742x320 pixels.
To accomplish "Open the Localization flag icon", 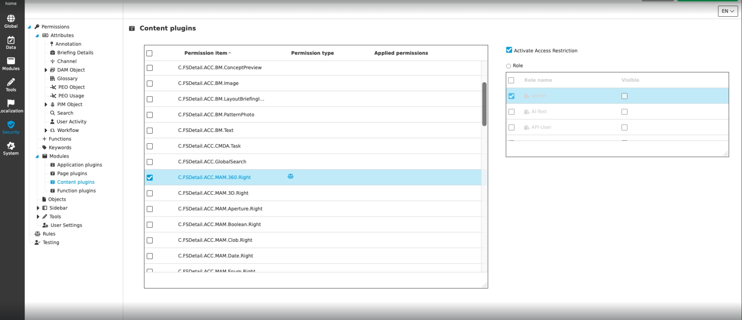I will click(11, 103).
